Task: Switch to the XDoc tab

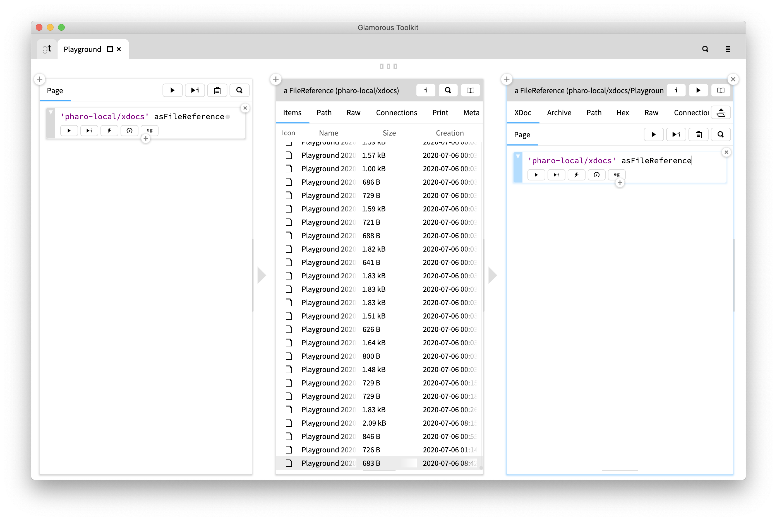Action: (523, 113)
